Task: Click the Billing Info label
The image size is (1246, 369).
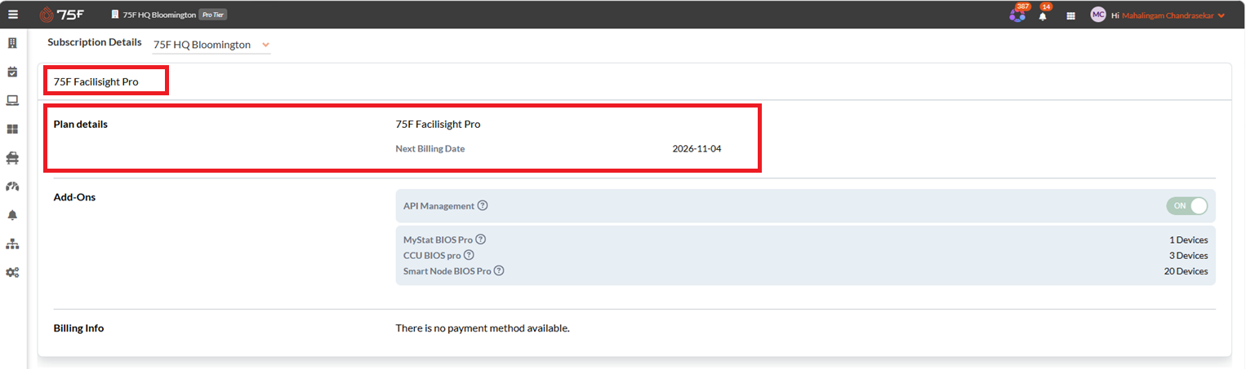Action: tap(78, 328)
